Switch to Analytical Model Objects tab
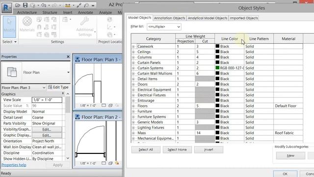The height and width of the screenshot is (177, 314). click(208, 18)
